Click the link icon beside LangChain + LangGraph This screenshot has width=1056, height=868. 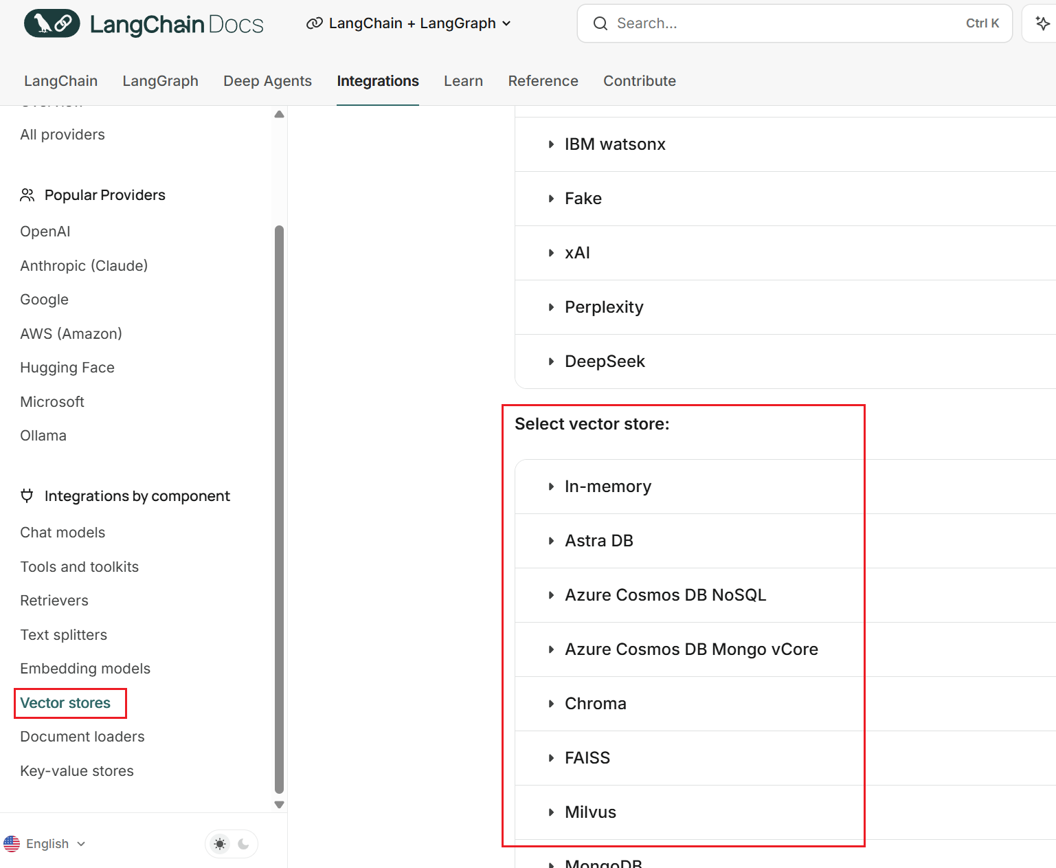point(315,23)
